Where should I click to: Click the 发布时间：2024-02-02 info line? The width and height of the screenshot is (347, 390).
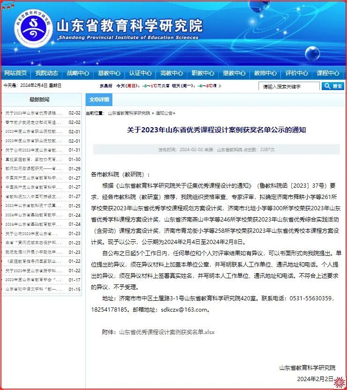(216, 150)
